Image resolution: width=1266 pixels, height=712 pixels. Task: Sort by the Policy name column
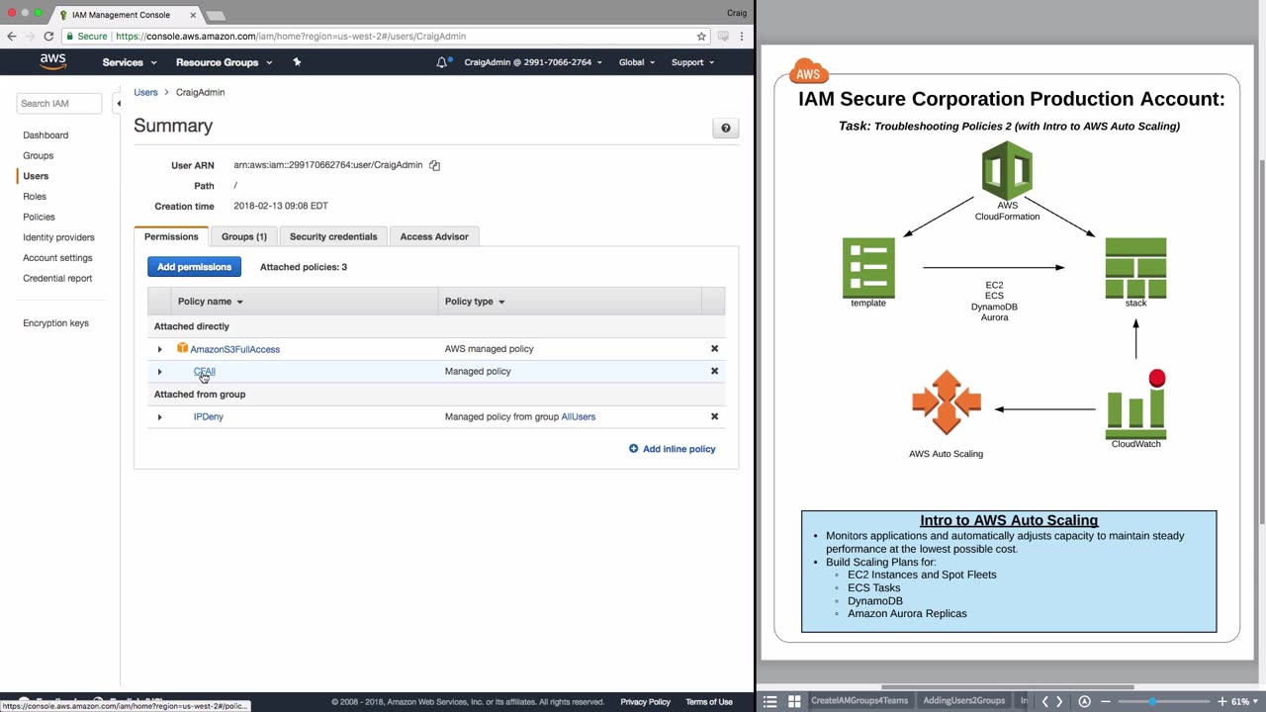(x=210, y=302)
